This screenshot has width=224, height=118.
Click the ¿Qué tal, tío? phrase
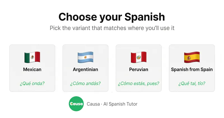192,84
